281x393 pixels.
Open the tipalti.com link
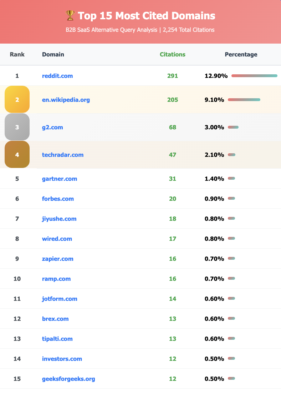tap(57, 339)
